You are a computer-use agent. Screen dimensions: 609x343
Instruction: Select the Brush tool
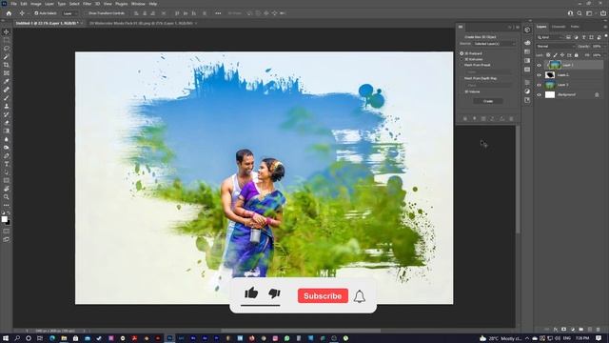(x=7, y=98)
